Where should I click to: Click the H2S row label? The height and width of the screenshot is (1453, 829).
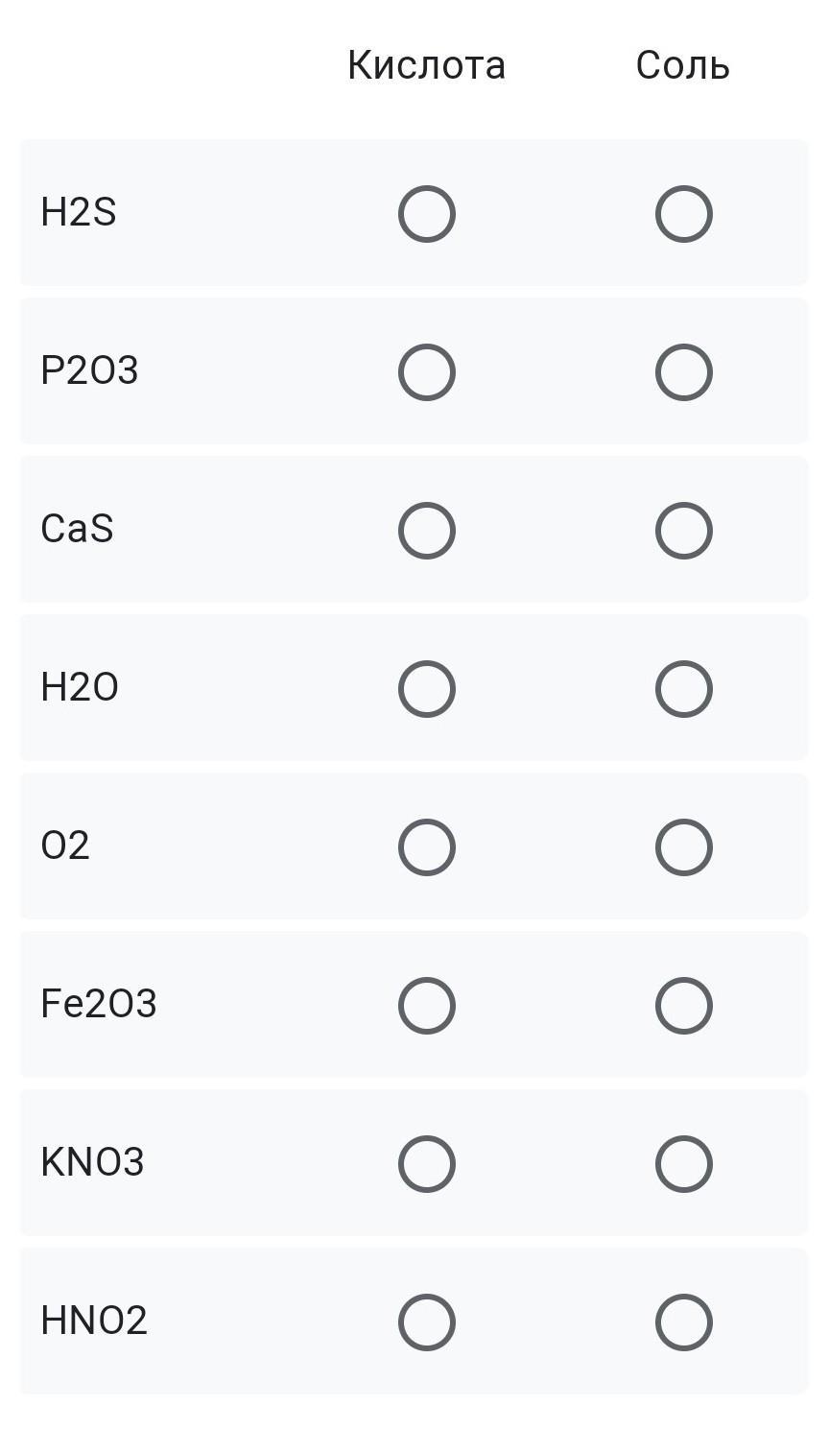(x=79, y=212)
